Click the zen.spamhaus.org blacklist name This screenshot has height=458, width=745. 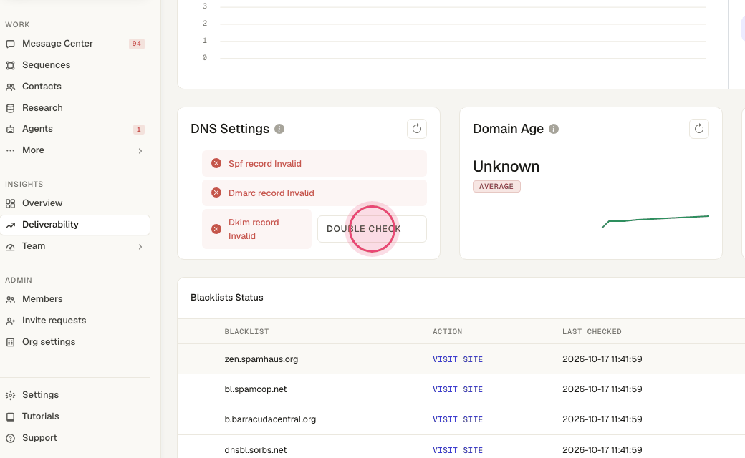click(261, 359)
